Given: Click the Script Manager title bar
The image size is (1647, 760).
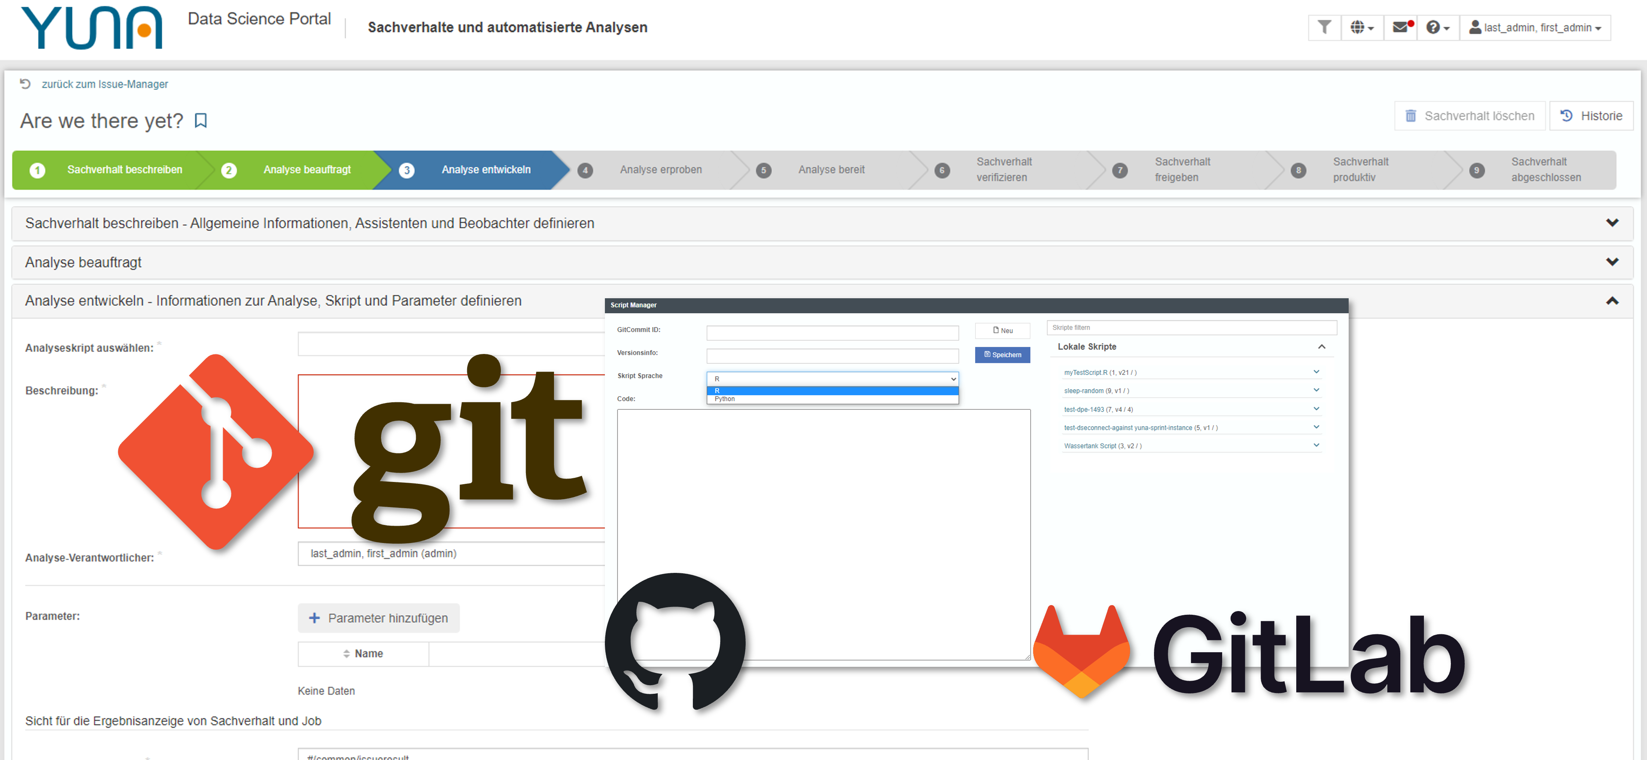Looking at the screenshot, I should point(976,305).
